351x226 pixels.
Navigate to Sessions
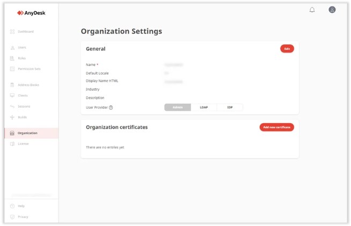pos(24,106)
